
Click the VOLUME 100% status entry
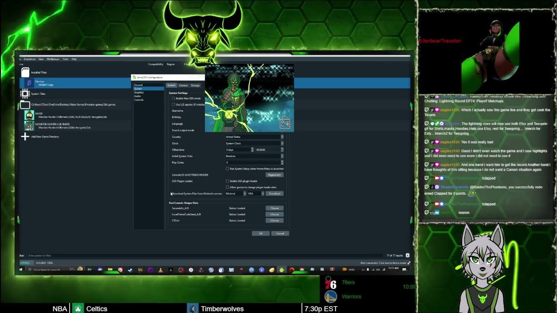click(44, 263)
